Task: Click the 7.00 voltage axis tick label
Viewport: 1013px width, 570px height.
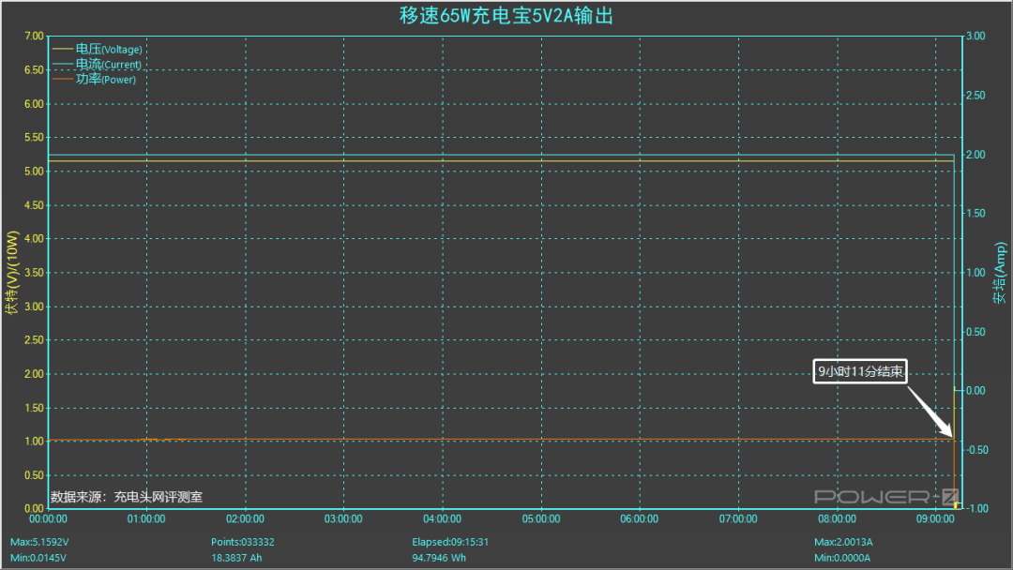Action: (x=35, y=37)
